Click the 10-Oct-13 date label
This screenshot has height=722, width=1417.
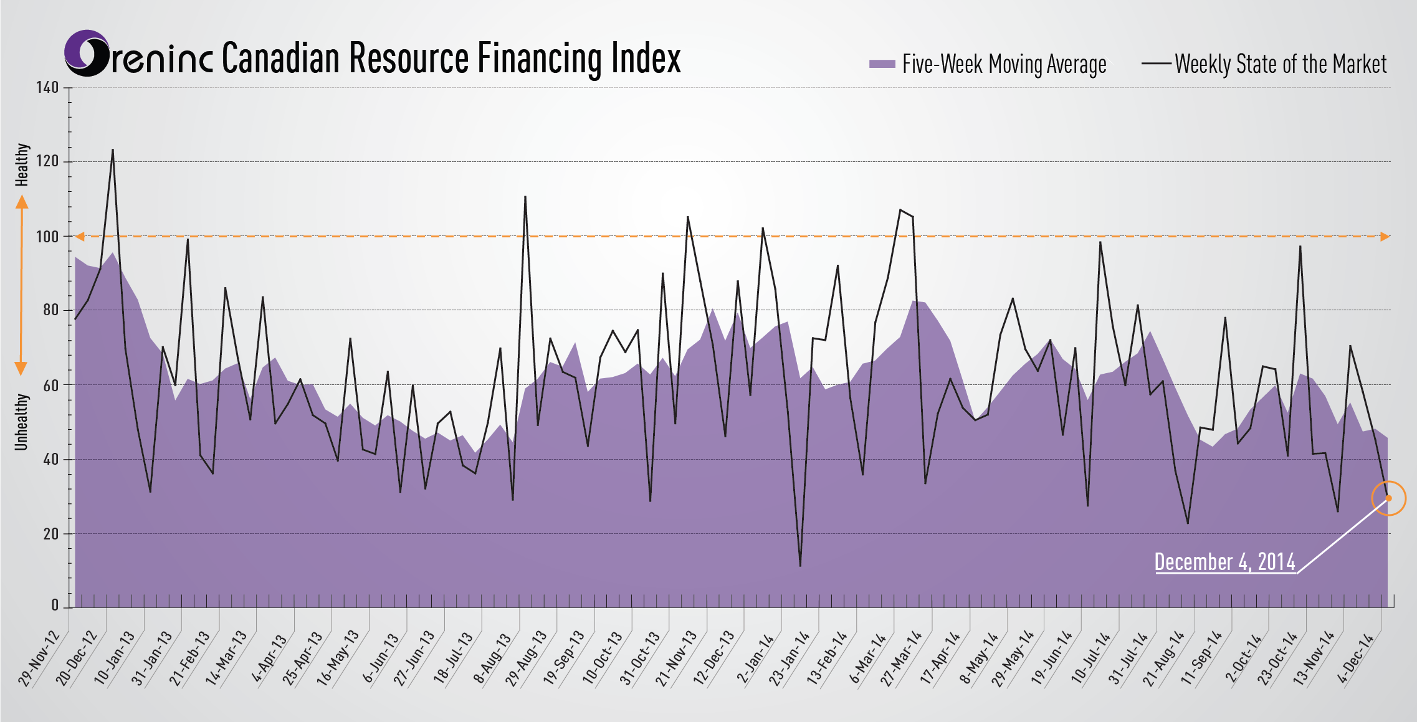click(x=604, y=658)
